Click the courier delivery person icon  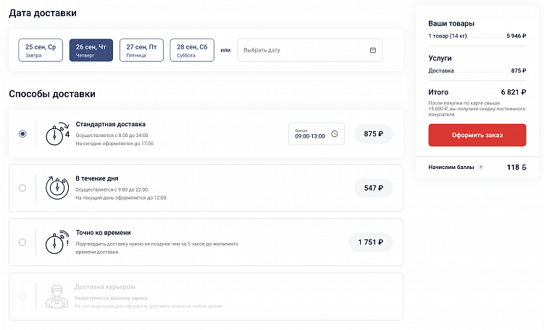57,296
